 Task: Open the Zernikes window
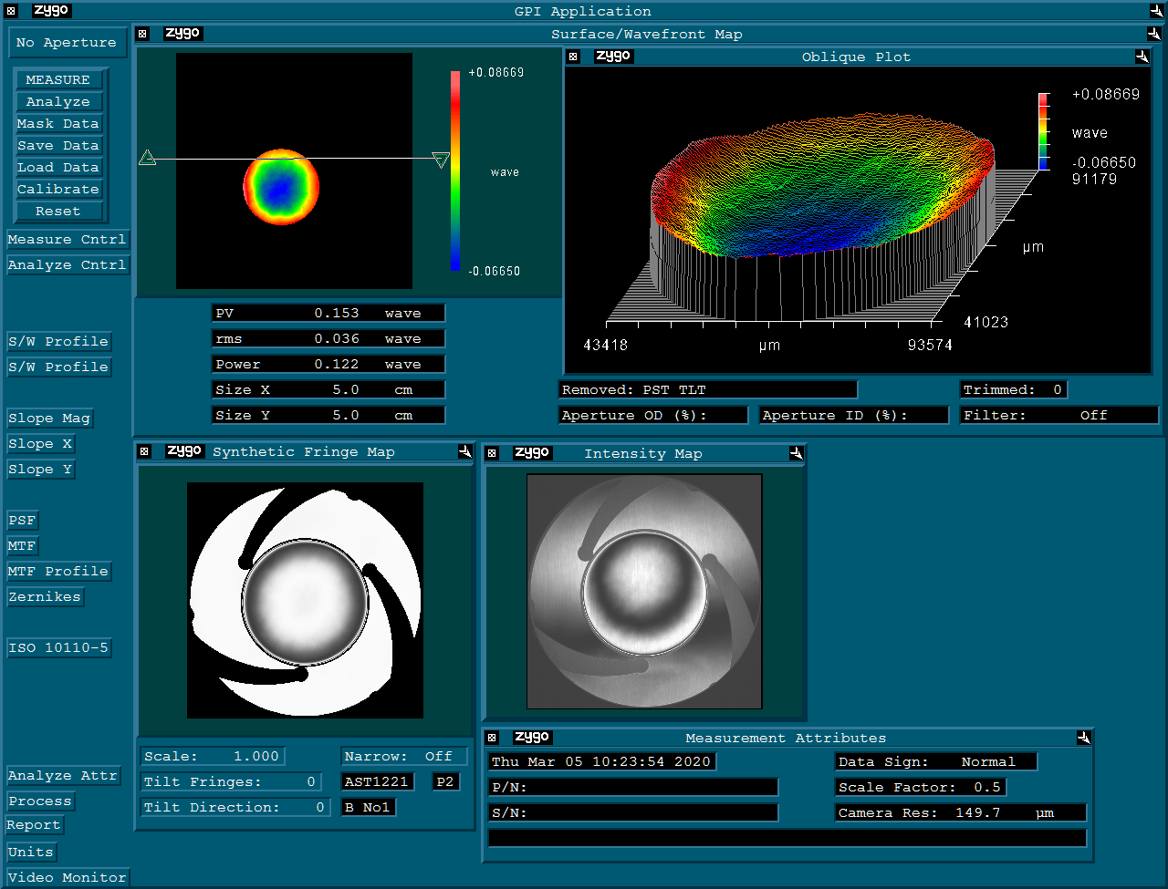(x=45, y=596)
